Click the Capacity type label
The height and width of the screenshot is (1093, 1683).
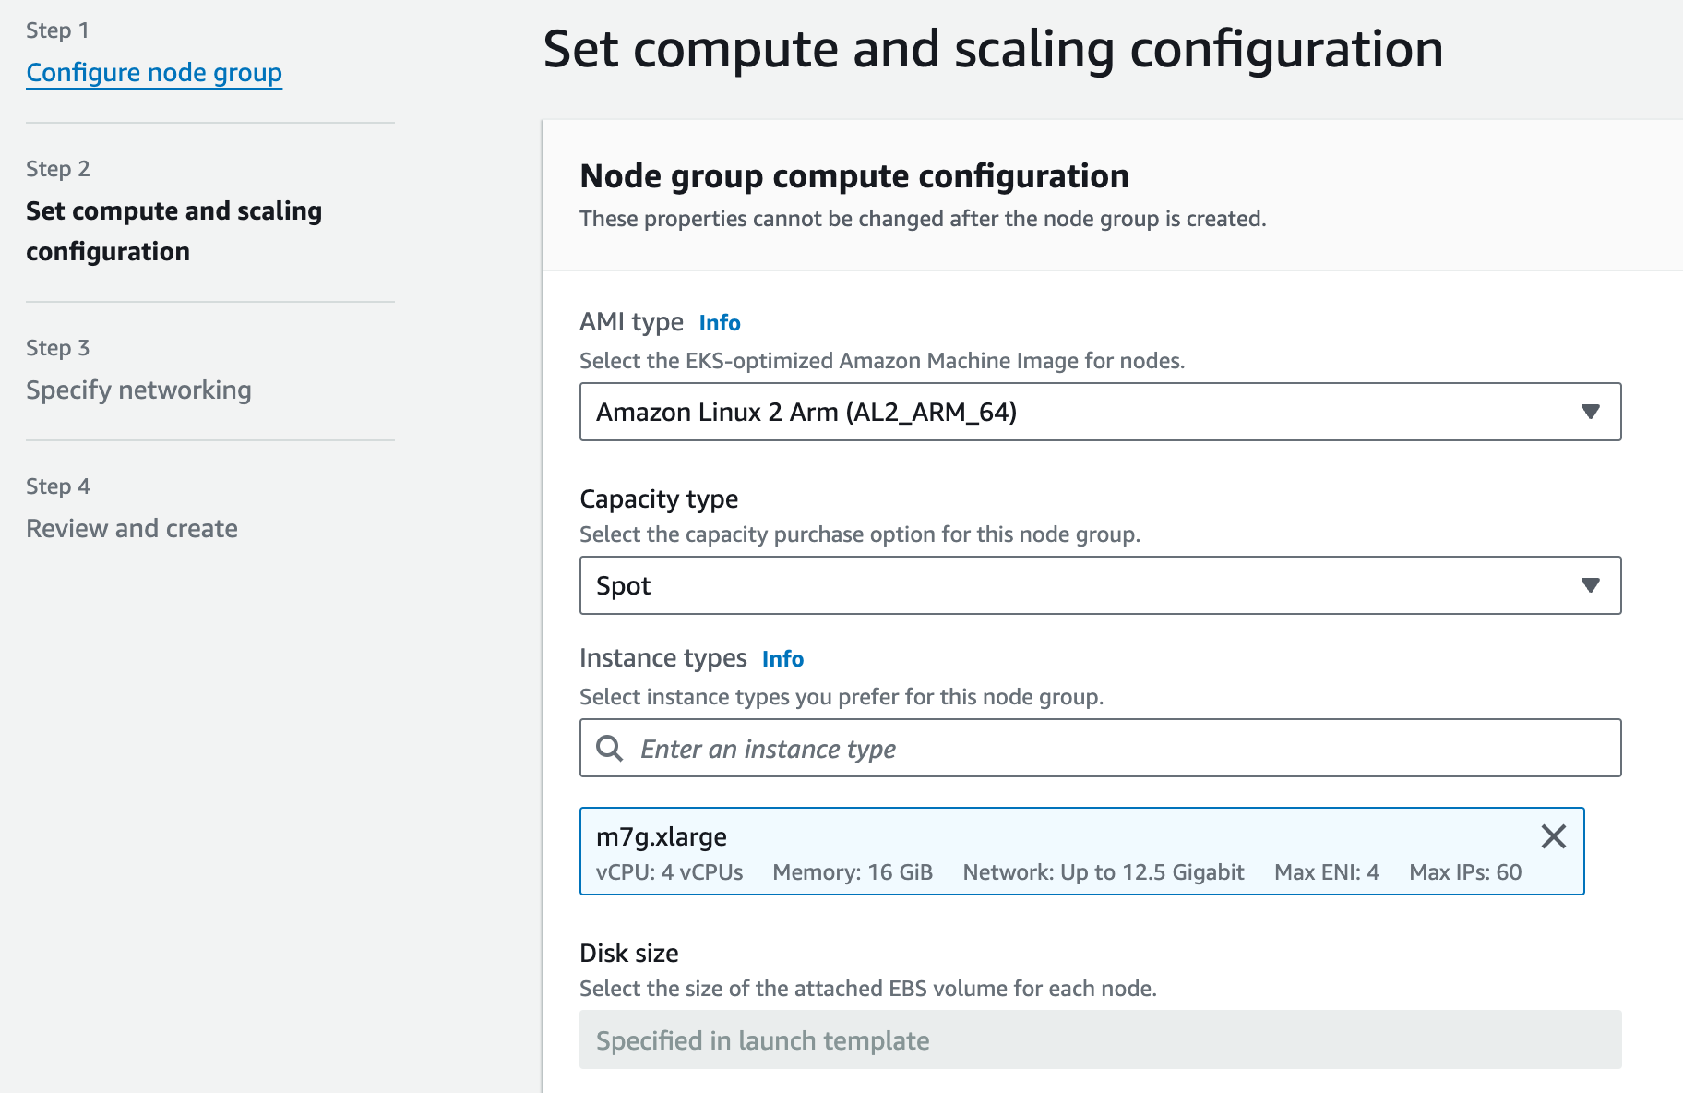pos(659,499)
